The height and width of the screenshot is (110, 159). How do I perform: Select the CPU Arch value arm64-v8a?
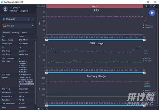[x=23, y=54]
